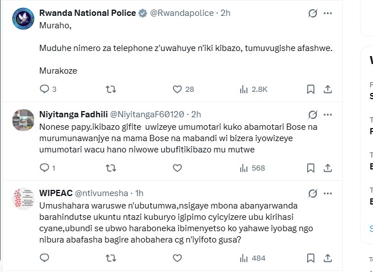373x272 pixels.
Task: Open Grok icon on WIPEAC tweet
Action: point(313,193)
